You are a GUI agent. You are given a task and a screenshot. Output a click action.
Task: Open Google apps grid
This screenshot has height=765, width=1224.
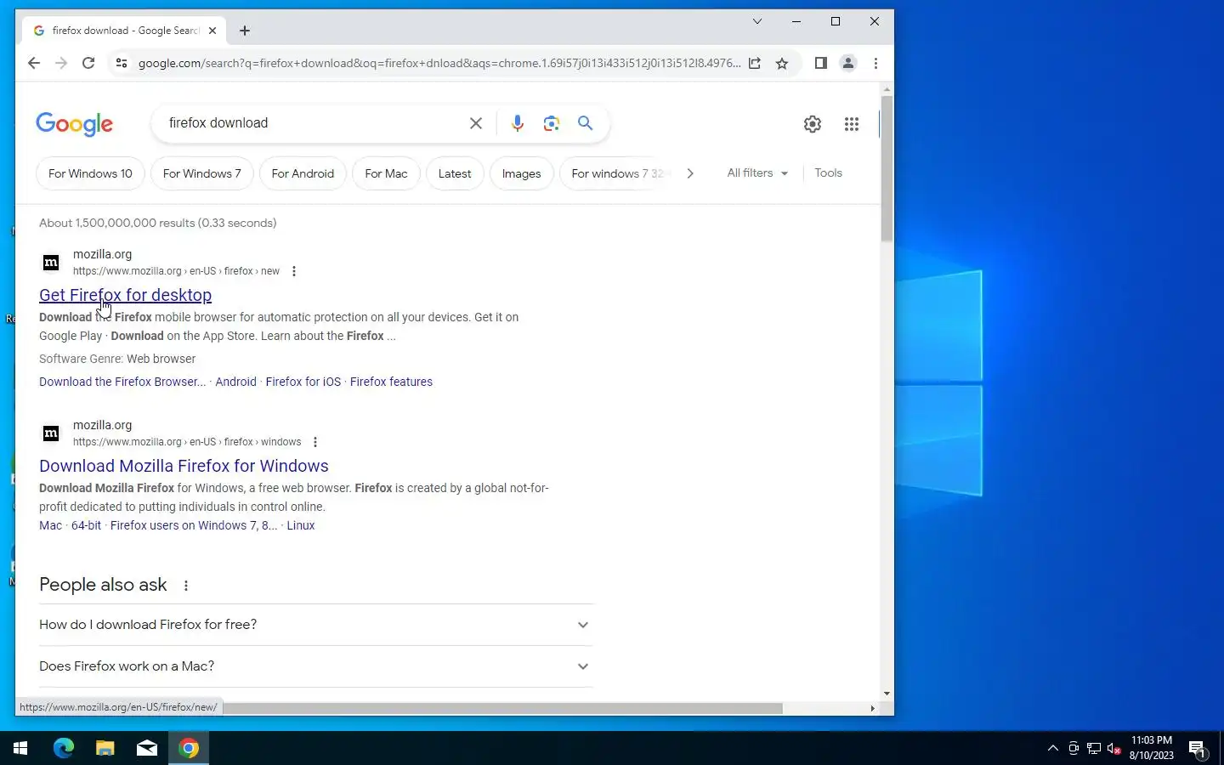point(852,124)
